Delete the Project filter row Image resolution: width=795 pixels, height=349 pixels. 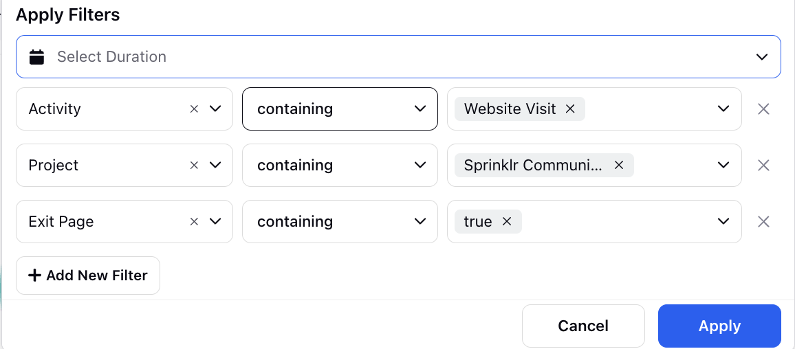click(763, 165)
